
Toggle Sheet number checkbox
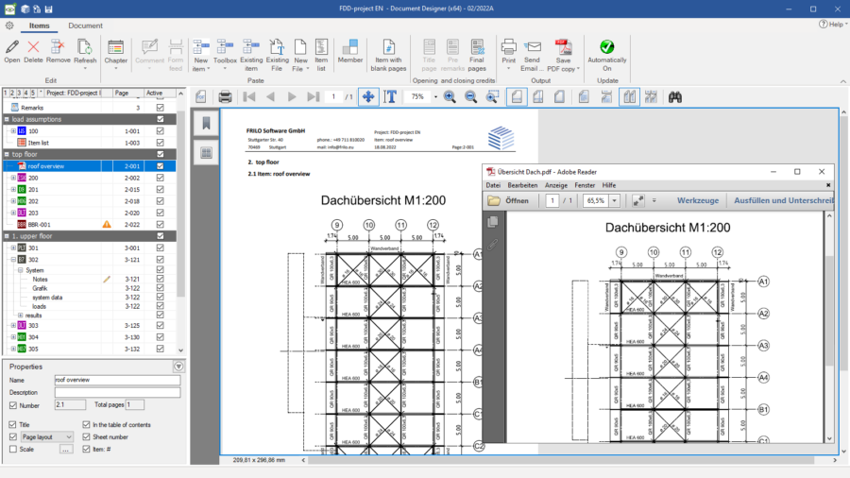[x=86, y=436]
